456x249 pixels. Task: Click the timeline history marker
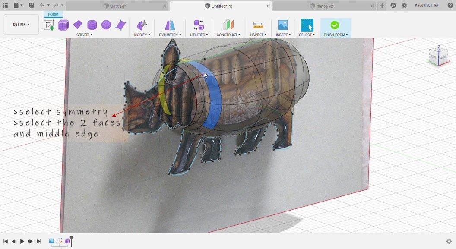click(x=72, y=241)
